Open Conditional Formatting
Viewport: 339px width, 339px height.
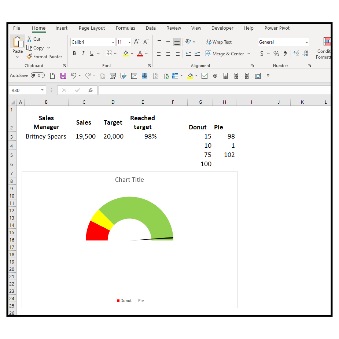pos(324,48)
